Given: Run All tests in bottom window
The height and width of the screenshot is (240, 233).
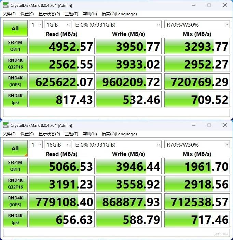Looking at the screenshot, I should 15,148.
